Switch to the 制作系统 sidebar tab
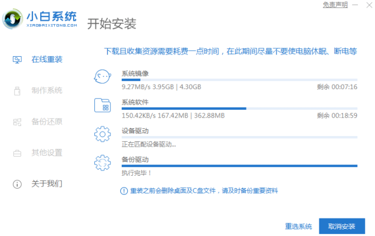Viewport: 375px width, 236px height. pyautogui.click(x=46, y=91)
